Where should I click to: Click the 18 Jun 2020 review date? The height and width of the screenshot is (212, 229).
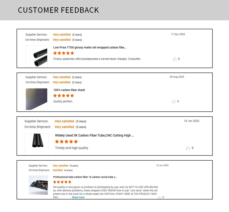click(x=191, y=121)
